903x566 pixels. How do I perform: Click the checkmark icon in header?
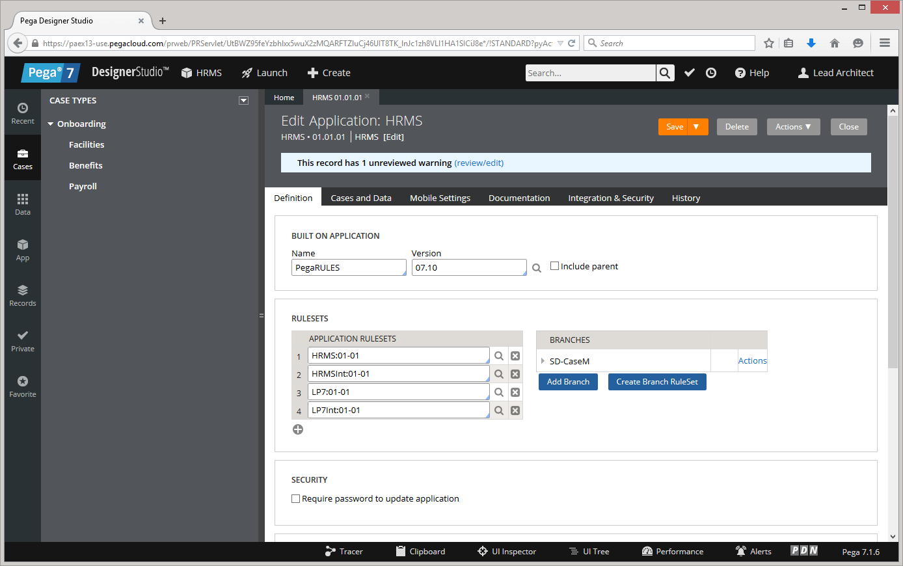coord(690,73)
